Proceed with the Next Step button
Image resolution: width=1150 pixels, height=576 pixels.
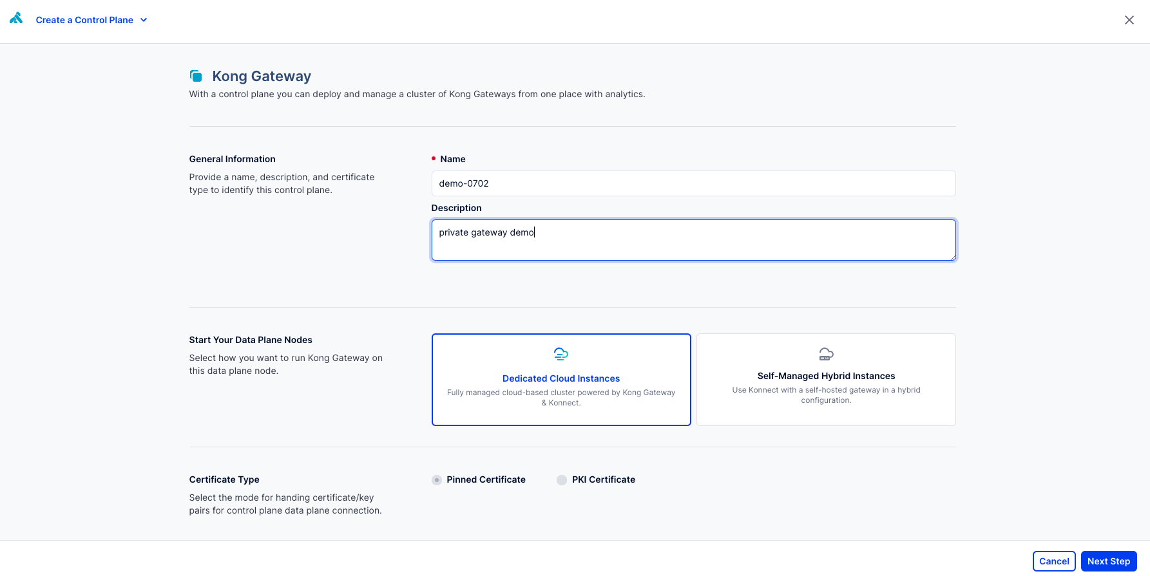pos(1109,561)
